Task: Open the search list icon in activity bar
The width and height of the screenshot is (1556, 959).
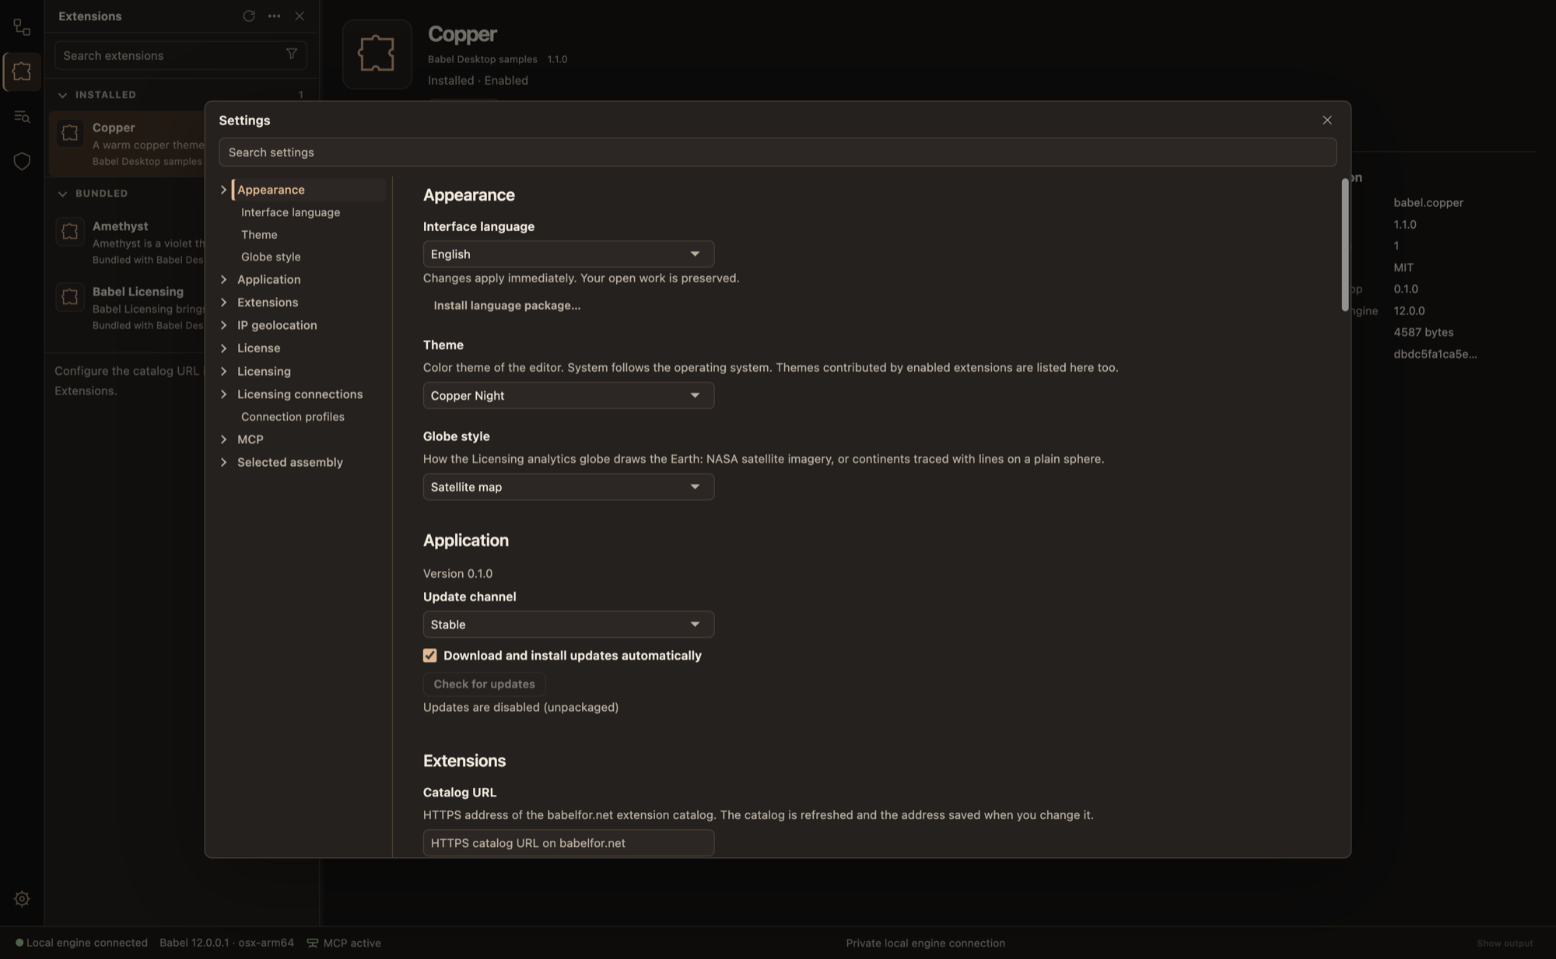Action: 22,117
